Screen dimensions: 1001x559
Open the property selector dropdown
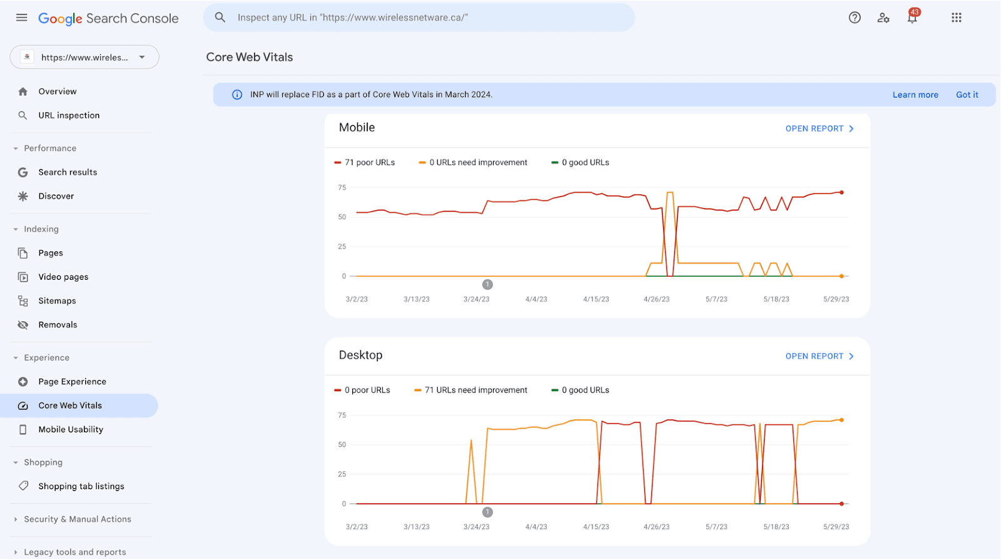pyautogui.click(x=84, y=57)
